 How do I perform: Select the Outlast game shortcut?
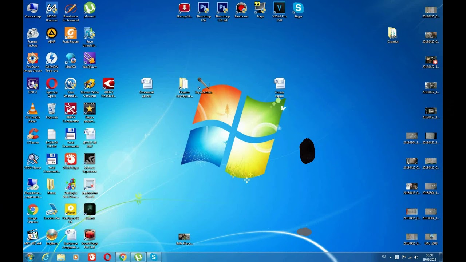90,212
